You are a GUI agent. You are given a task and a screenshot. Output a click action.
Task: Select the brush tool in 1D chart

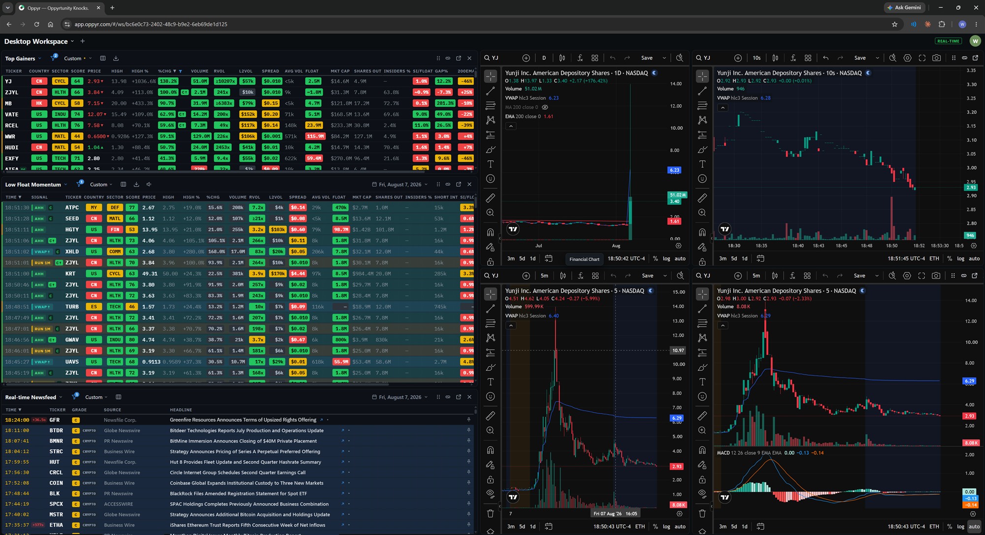(x=491, y=149)
